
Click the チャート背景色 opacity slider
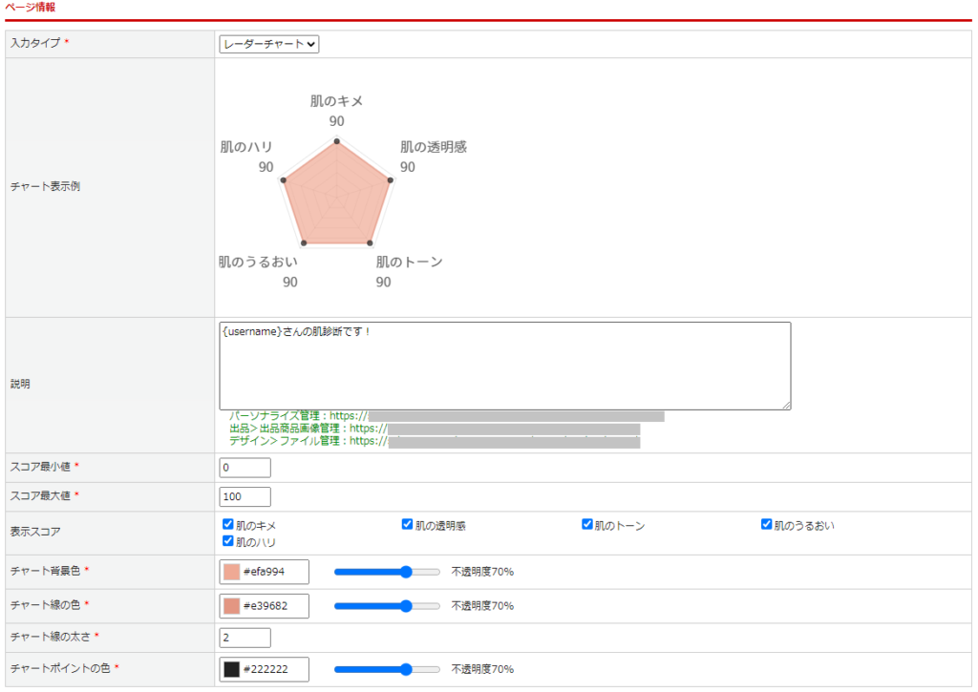(387, 572)
